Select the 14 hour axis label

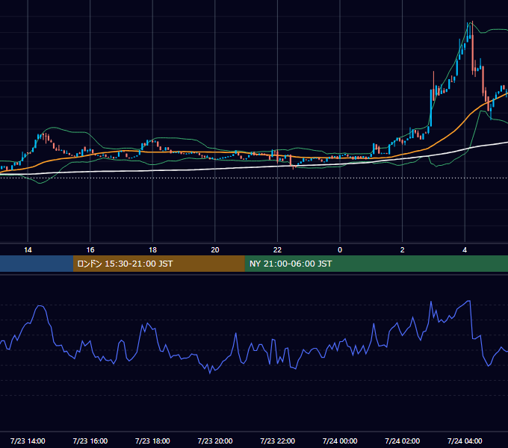(x=28, y=250)
